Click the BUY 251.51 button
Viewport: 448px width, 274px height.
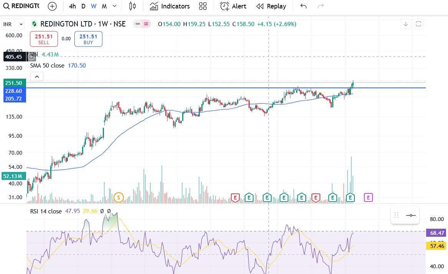click(88, 39)
